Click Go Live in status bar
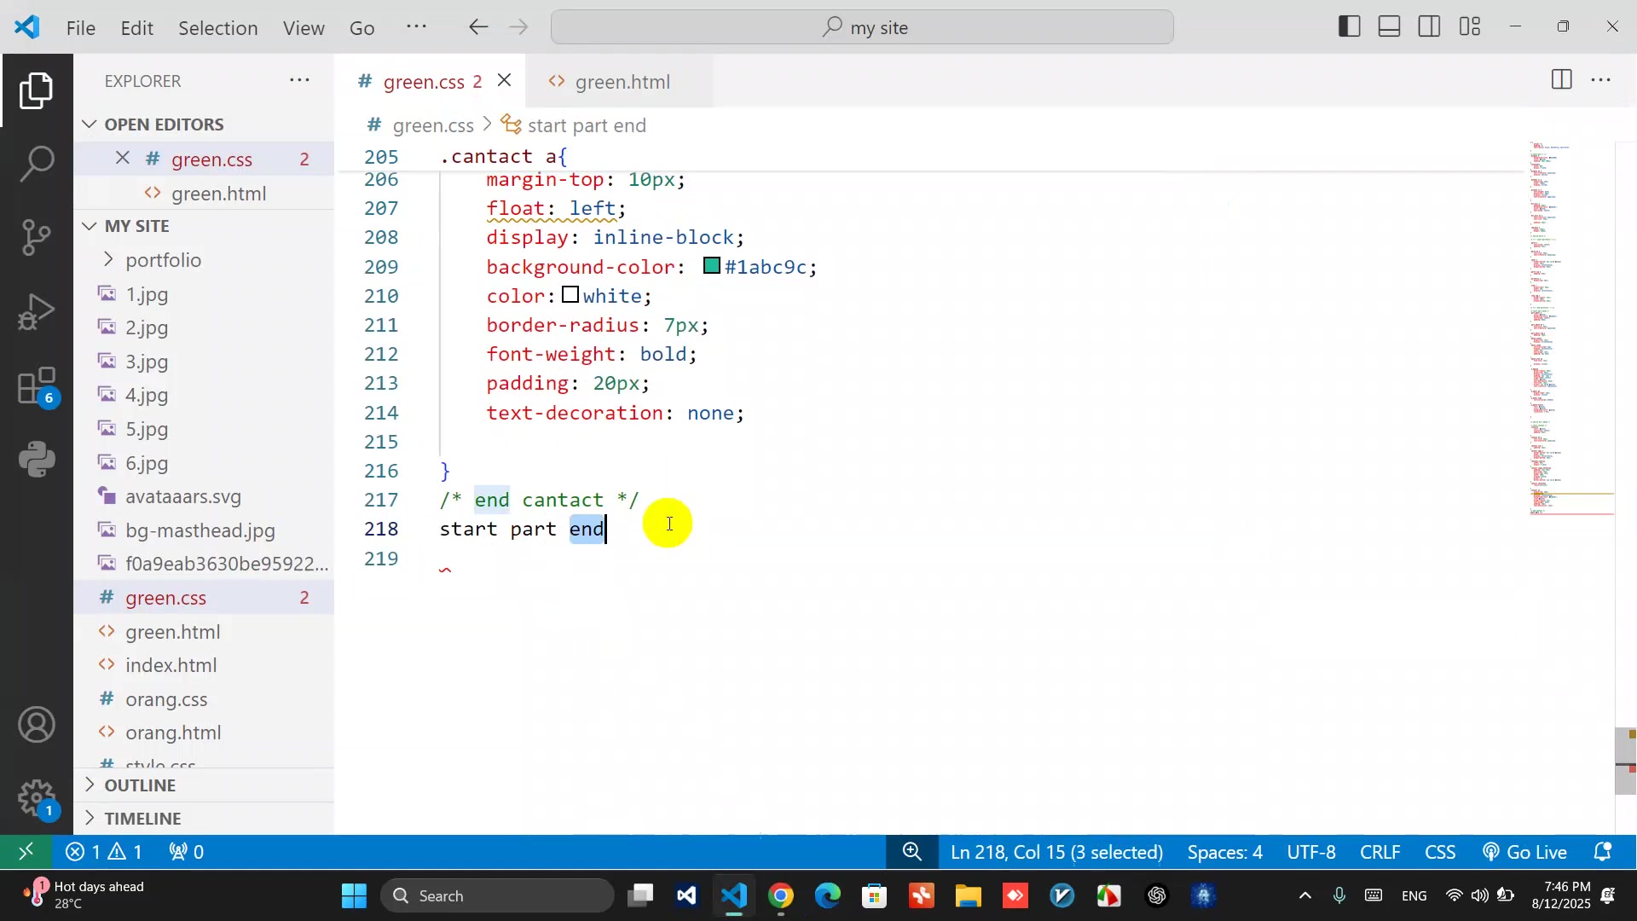Viewport: 1637px width, 921px height. [x=1524, y=852]
